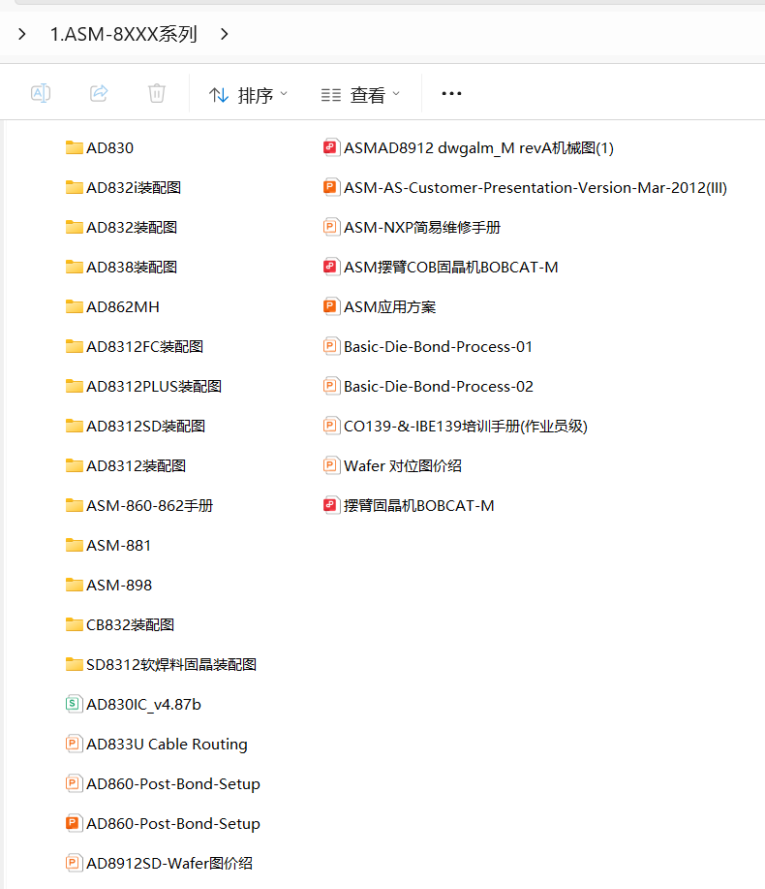Select the AD8312FC装配图 folder icon
The image size is (765, 889).
click(75, 346)
